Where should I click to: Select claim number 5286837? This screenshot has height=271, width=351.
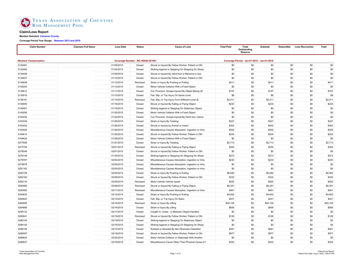[23, 242]
